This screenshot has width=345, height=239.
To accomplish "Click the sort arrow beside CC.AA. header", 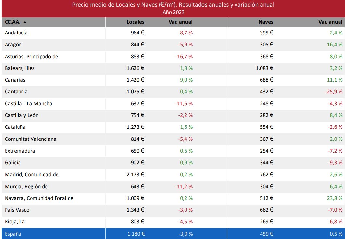I will point(25,22).
